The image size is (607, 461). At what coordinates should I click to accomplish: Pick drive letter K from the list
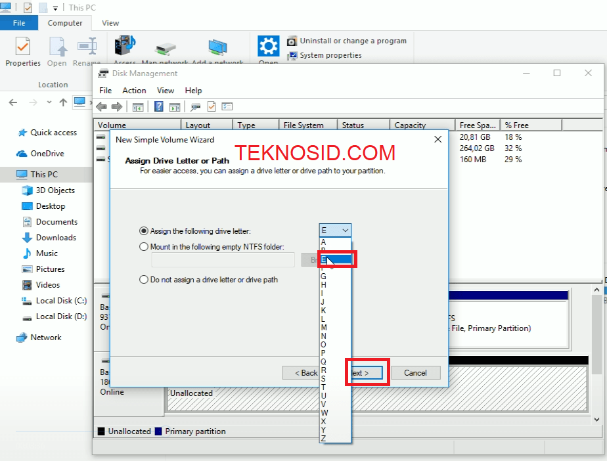tap(335, 311)
